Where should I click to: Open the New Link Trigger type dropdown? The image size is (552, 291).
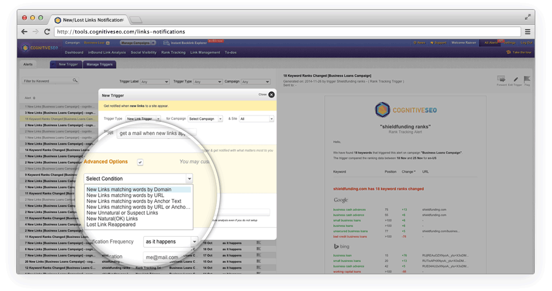(143, 119)
